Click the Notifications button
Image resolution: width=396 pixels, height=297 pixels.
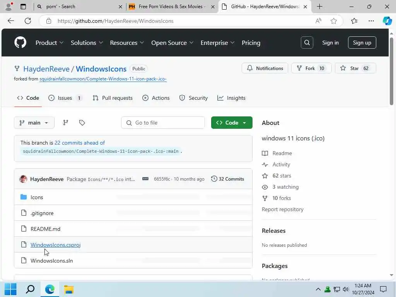265,68
